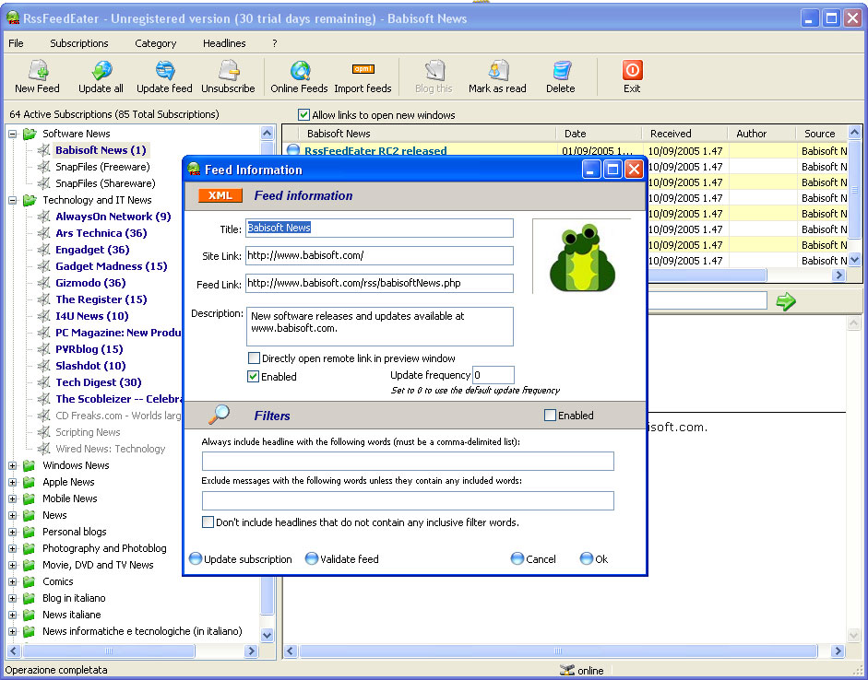This screenshot has width=868, height=680.
Task: Click the Import feeds OPML icon
Action: (x=363, y=69)
